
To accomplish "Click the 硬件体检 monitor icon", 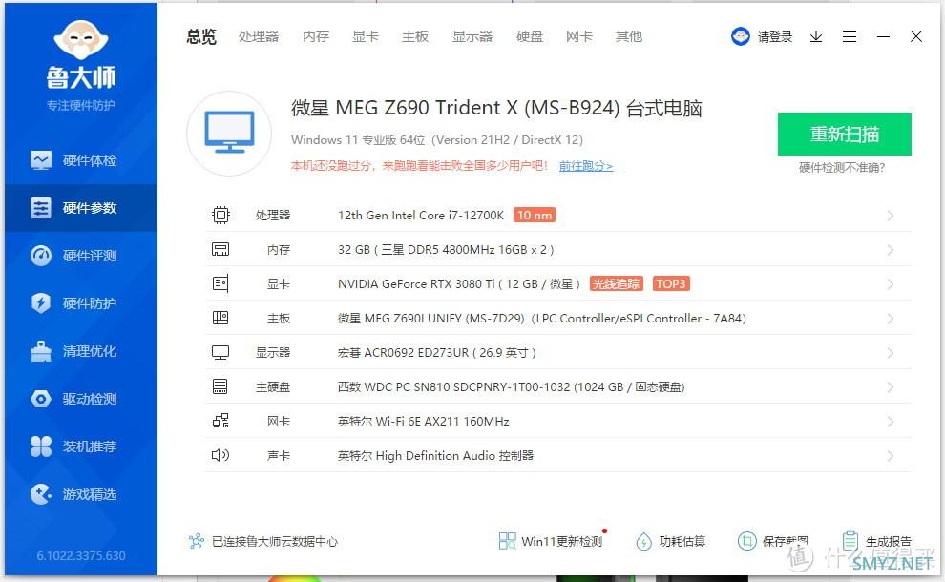I will pos(41,160).
